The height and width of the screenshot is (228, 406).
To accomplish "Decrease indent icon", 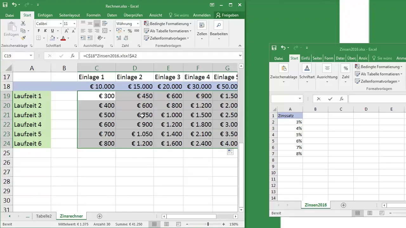I will click(83, 38).
